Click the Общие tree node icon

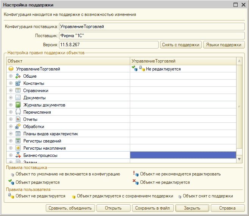18,76
